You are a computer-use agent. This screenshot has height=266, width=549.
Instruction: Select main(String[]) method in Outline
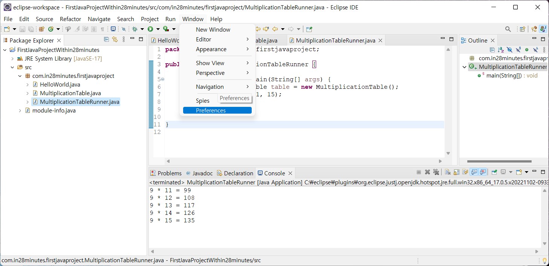[x=507, y=76]
